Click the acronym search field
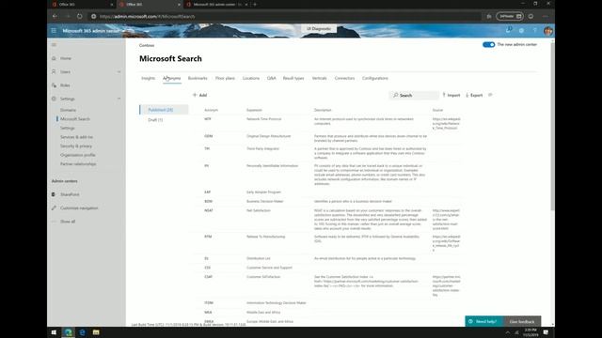The height and width of the screenshot is (338, 602). tap(414, 95)
